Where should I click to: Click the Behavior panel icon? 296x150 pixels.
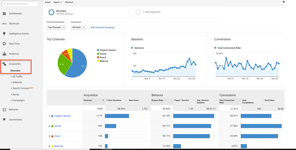pyautogui.click(x=4, y=109)
